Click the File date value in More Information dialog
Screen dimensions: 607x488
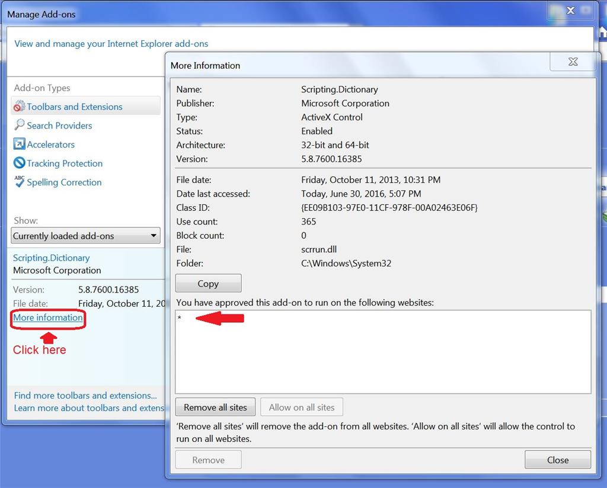(371, 180)
